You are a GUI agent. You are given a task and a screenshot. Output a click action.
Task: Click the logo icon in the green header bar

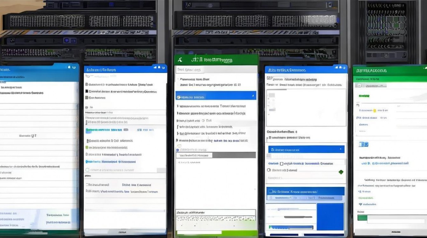tap(180, 60)
